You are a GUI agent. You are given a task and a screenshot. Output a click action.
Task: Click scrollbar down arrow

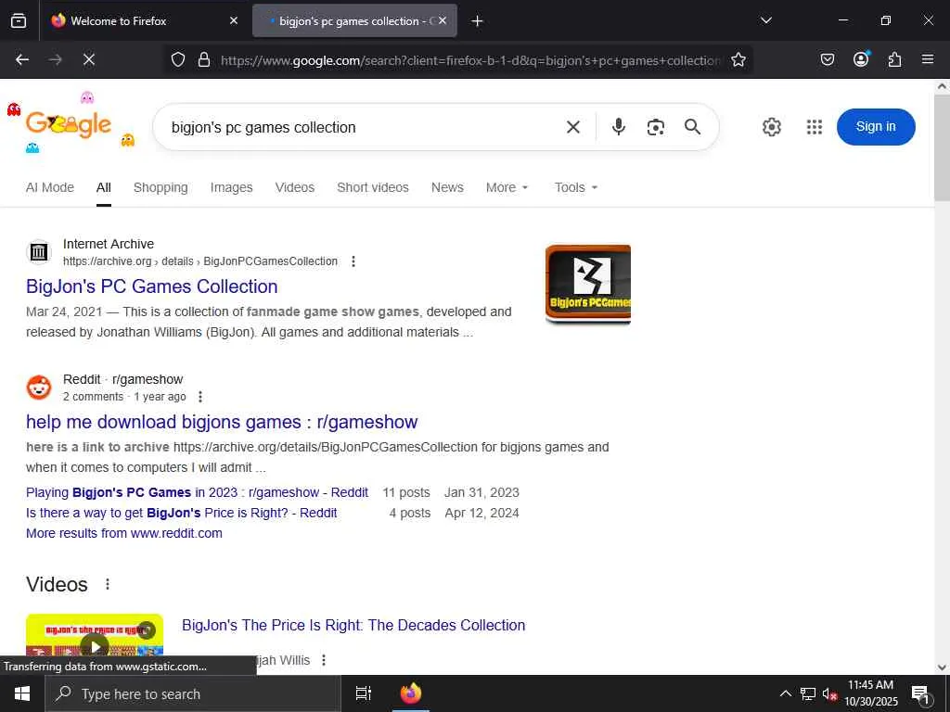click(x=942, y=667)
